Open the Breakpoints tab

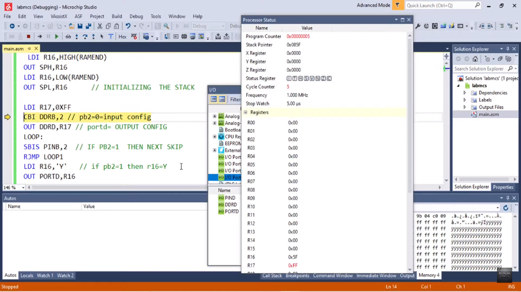[x=297, y=275]
